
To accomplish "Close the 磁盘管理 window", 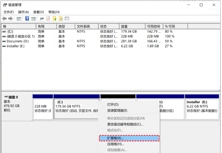I will pos(214,5).
